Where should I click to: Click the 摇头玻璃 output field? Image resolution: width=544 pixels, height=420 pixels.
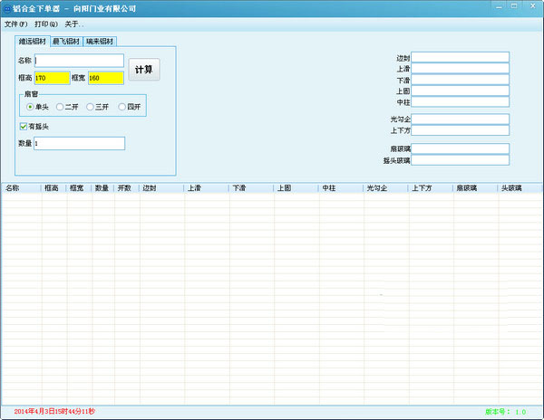click(461, 160)
